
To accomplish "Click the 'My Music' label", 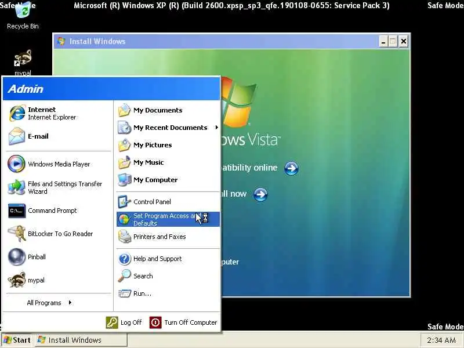I will coord(148,162).
